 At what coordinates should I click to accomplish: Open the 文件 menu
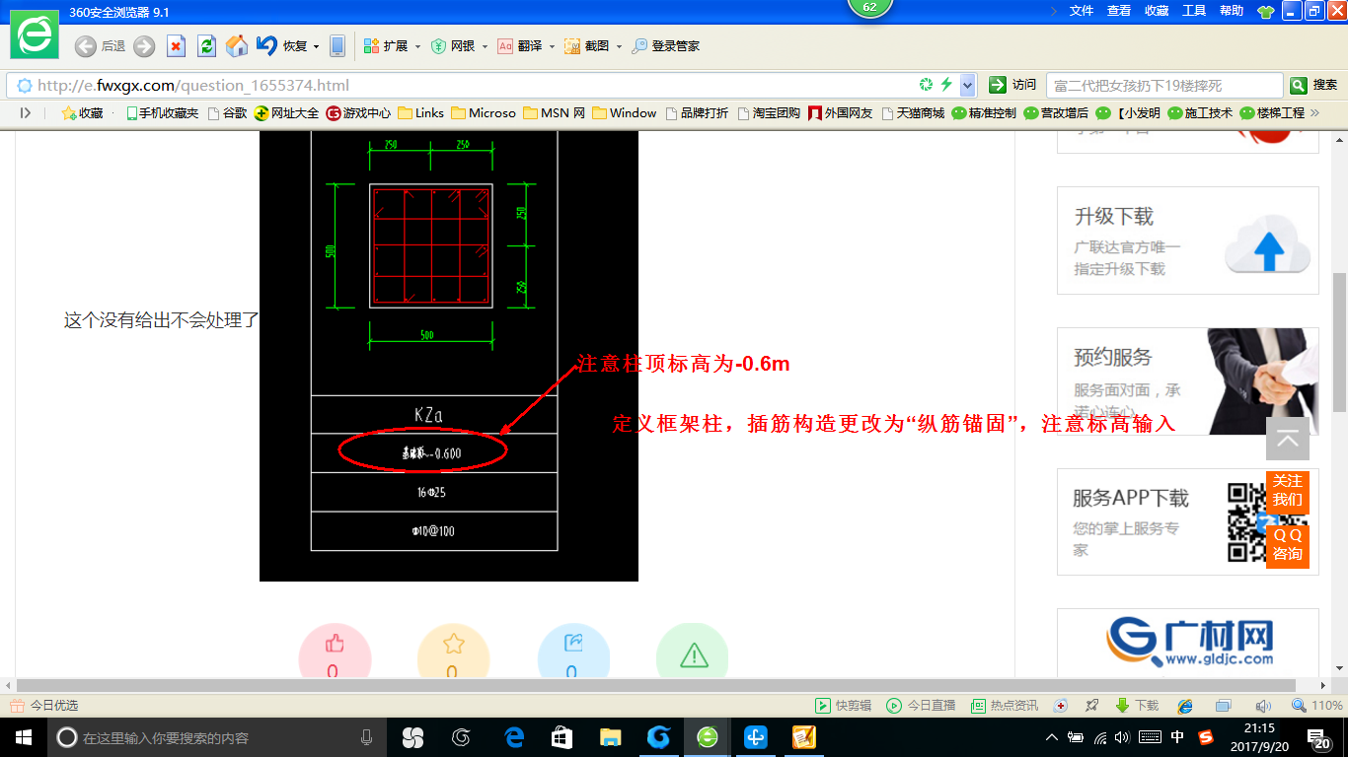[x=1082, y=10]
